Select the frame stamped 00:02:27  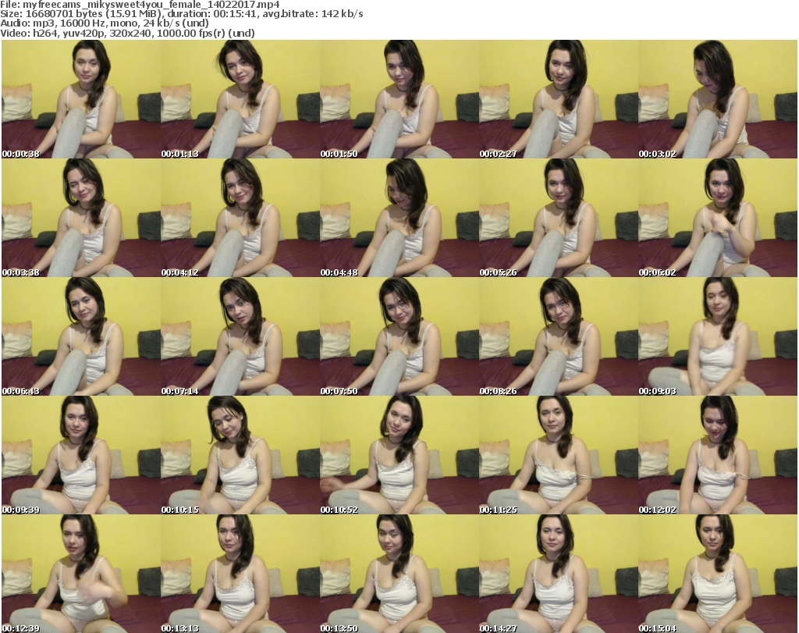559,99
